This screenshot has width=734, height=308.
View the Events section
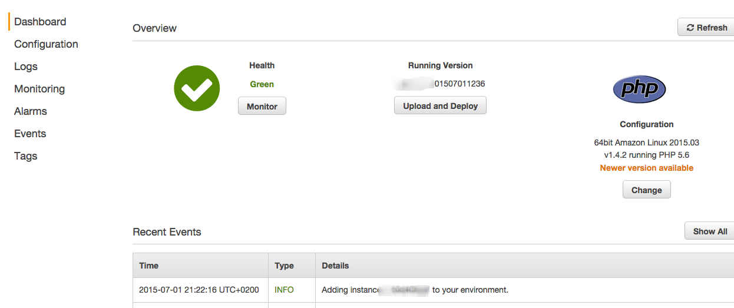[x=30, y=134]
